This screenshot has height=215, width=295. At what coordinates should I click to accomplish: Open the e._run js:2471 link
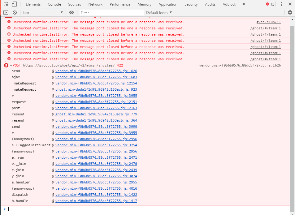[96, 157]
